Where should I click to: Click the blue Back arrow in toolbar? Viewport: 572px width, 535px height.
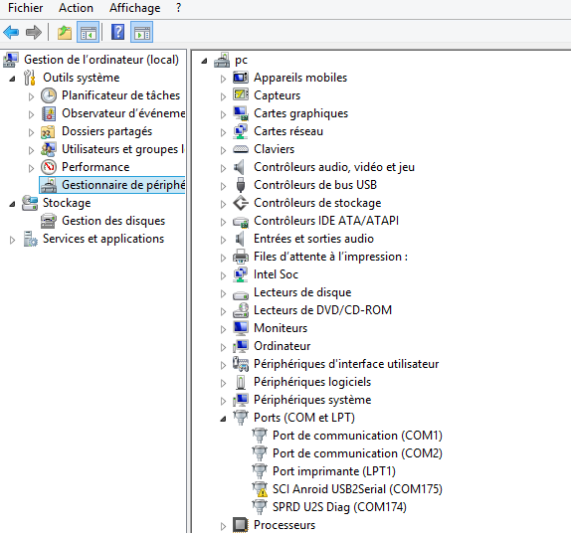tap(11, 33)
